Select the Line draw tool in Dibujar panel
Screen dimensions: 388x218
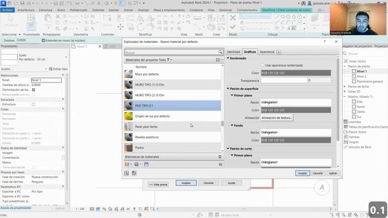click(x=277, y=17)
